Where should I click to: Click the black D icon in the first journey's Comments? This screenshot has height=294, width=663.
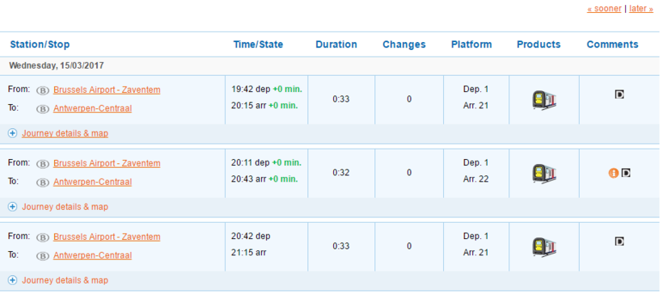pyautogui.click(x=619, y=94)
